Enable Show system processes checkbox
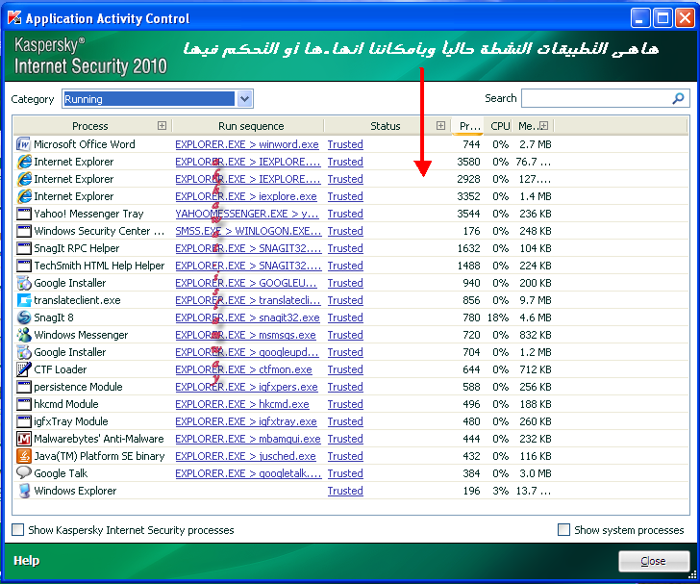This screenshot has width=700, height=584. coord(563,530)
